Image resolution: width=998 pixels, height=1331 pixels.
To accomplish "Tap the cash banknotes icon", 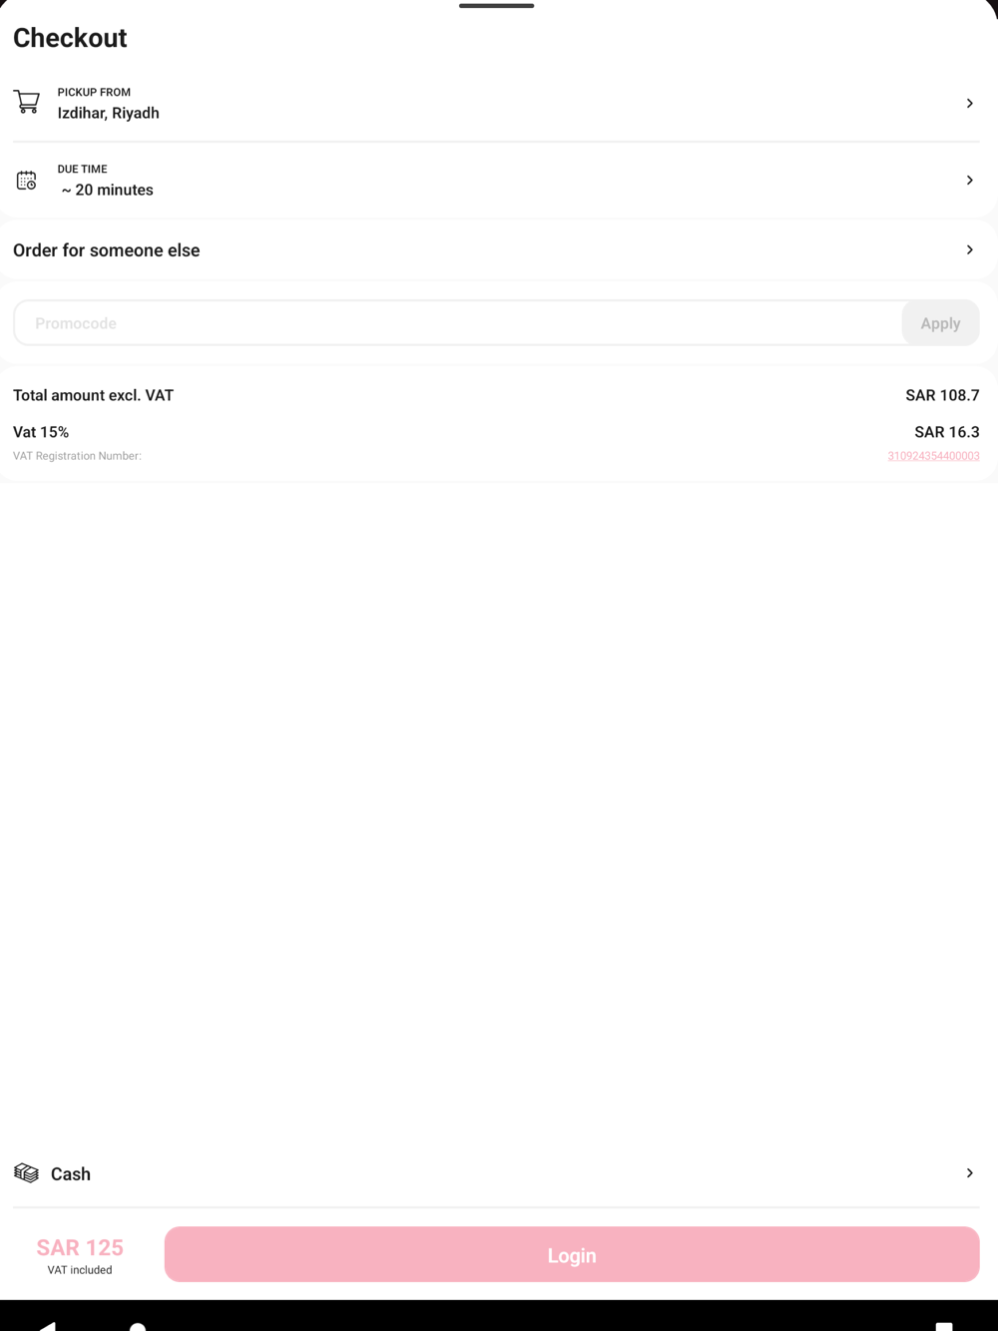I will (27, 1173).
